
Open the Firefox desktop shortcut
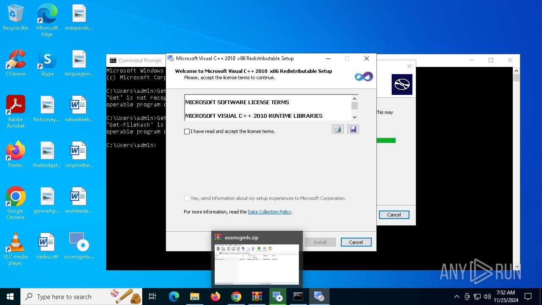(16, 155)
